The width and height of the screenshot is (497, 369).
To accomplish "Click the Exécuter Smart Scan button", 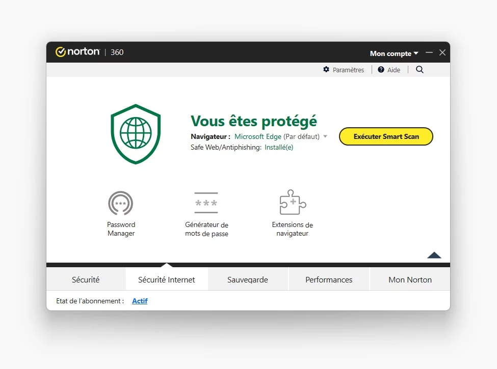I will [386, 136].
